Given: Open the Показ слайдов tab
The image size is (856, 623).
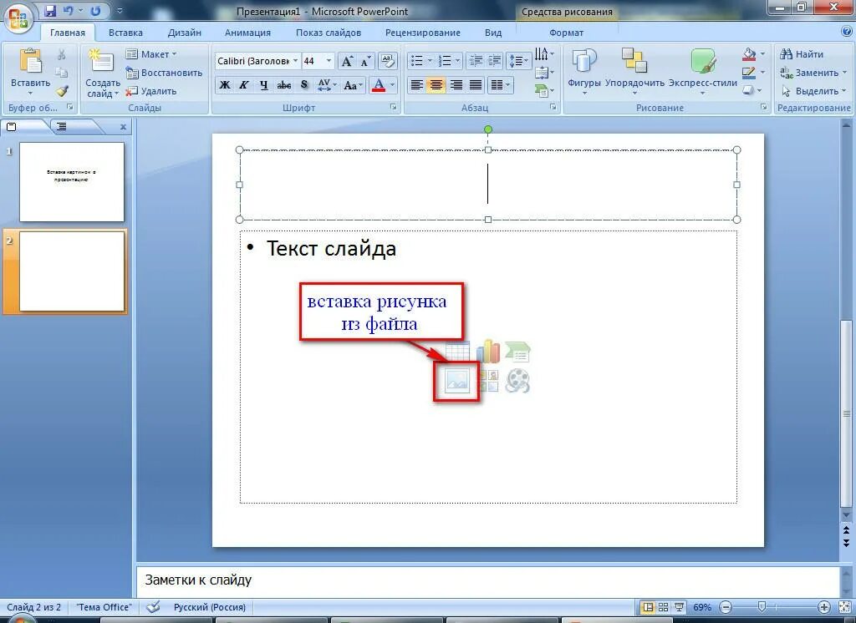Looking at the screenshot, I should [329, 33].
